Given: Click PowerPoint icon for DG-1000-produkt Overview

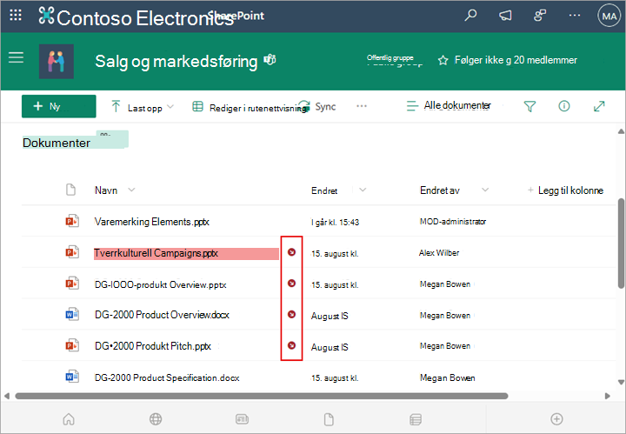Looking at the screenshot, I should click(x=72, y=283).
